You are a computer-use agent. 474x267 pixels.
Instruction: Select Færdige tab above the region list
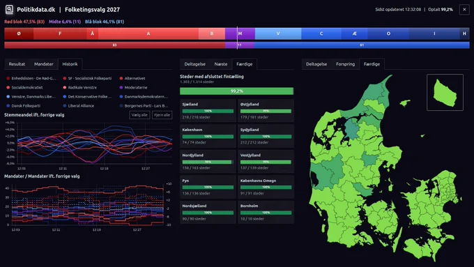tap(244, 64)
